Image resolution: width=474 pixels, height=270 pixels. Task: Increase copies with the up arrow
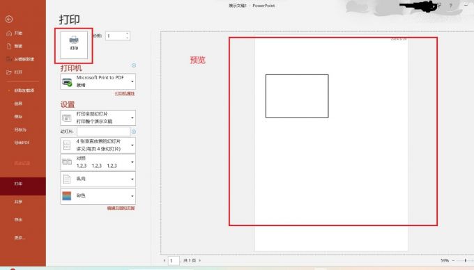pos(128,33)
